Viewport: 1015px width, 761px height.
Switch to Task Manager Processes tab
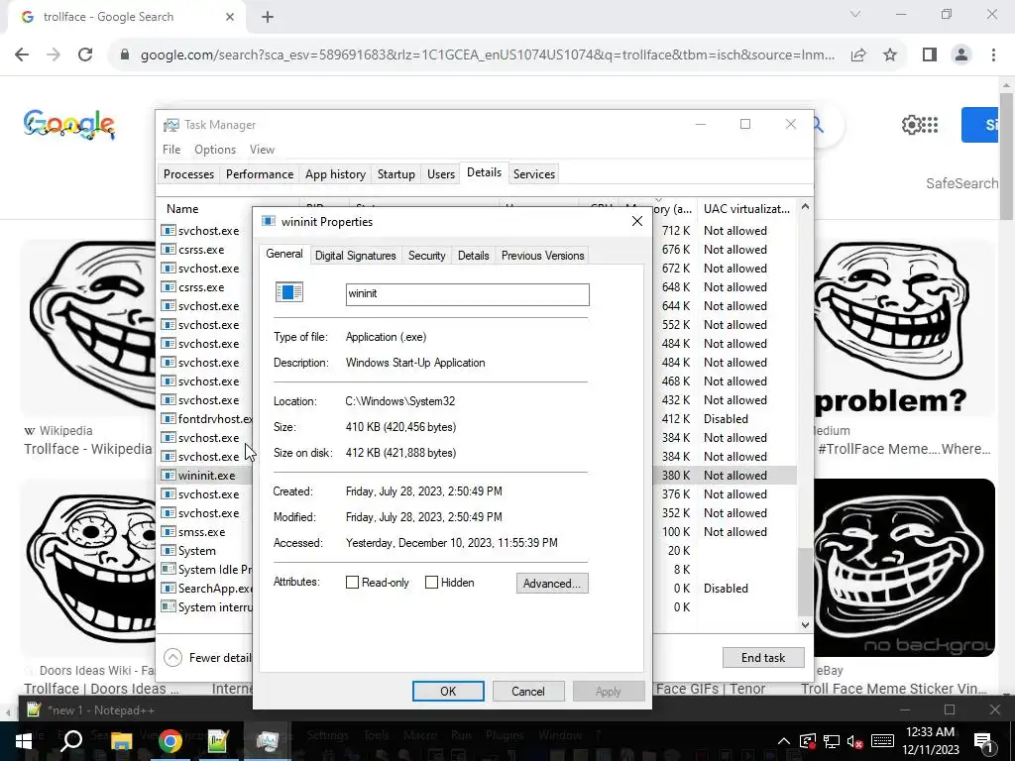point(188,174)
